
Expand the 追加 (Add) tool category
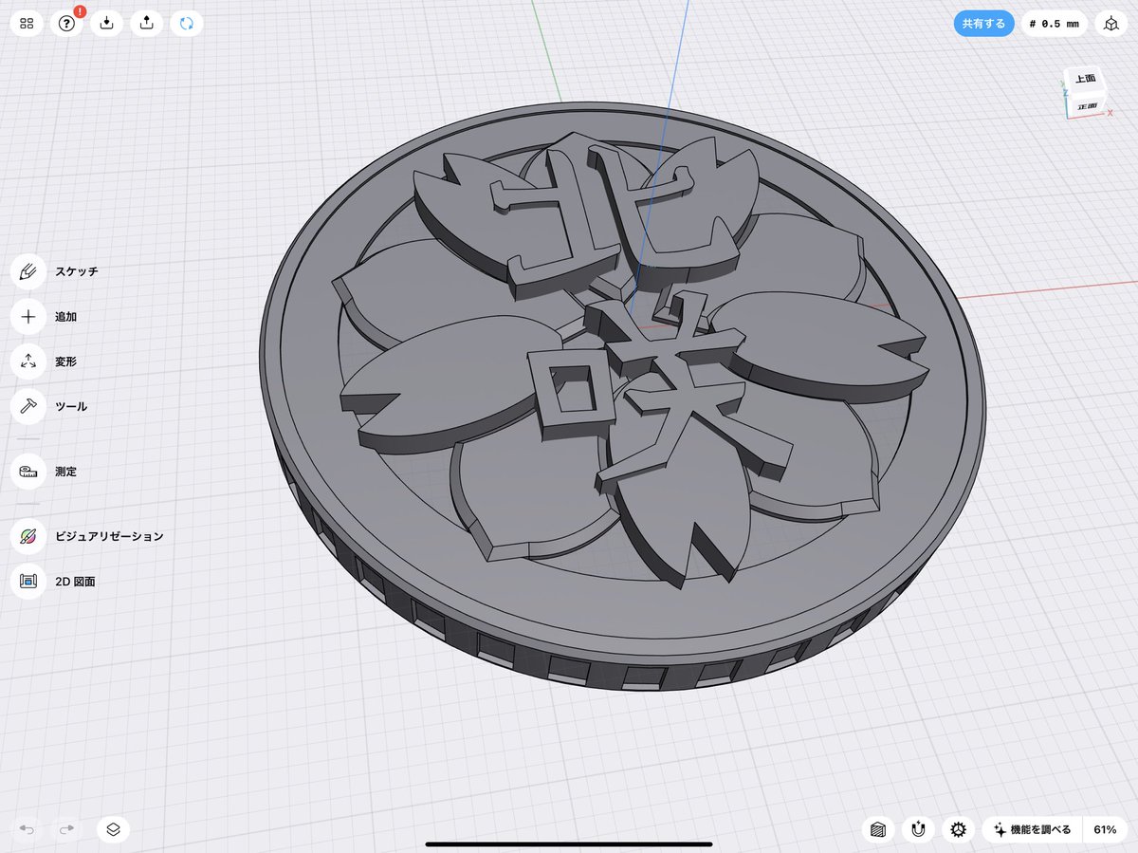pyautogui.click(x=27, y=316)
